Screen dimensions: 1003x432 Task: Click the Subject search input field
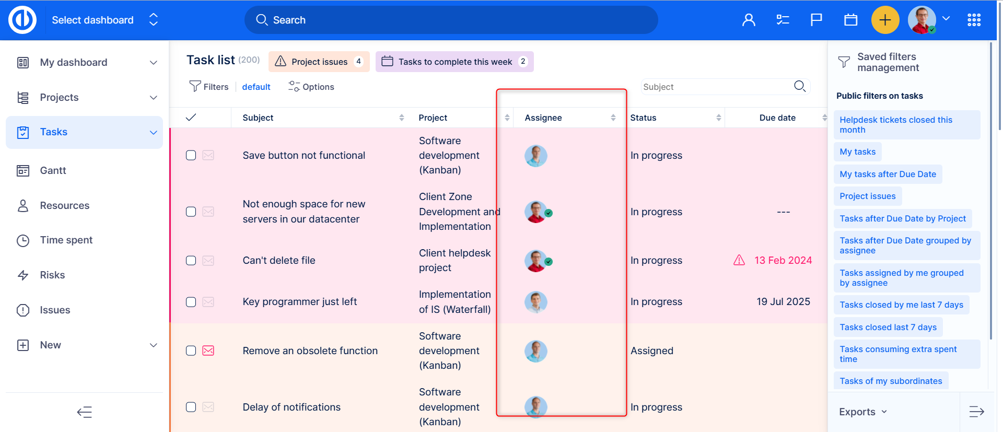[x=716, y=87]
